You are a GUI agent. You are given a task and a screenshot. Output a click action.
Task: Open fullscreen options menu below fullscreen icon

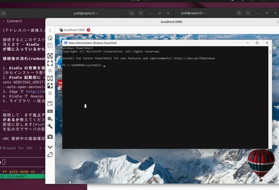(x=50, y=71)
